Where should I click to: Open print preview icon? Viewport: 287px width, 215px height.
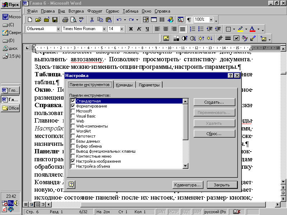point(74,20)
